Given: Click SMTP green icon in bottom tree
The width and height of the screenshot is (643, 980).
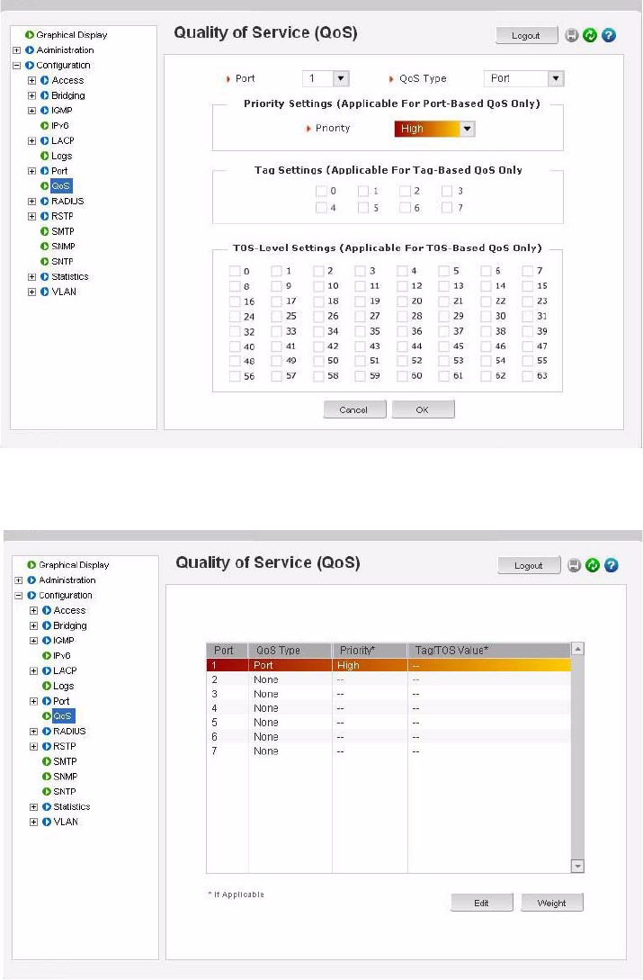Looking at the screenshot, I should (46, 761).
